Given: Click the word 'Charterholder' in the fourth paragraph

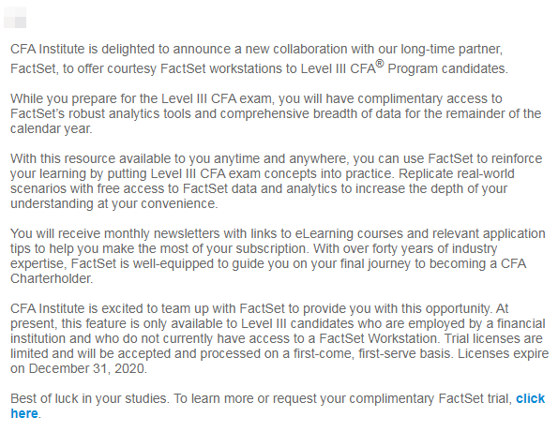Looking at the screenshot, I should pyautogui.click(x=51, y=278).
